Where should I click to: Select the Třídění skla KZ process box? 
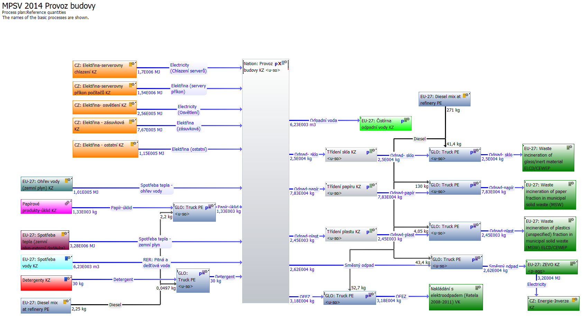[351, 155]
